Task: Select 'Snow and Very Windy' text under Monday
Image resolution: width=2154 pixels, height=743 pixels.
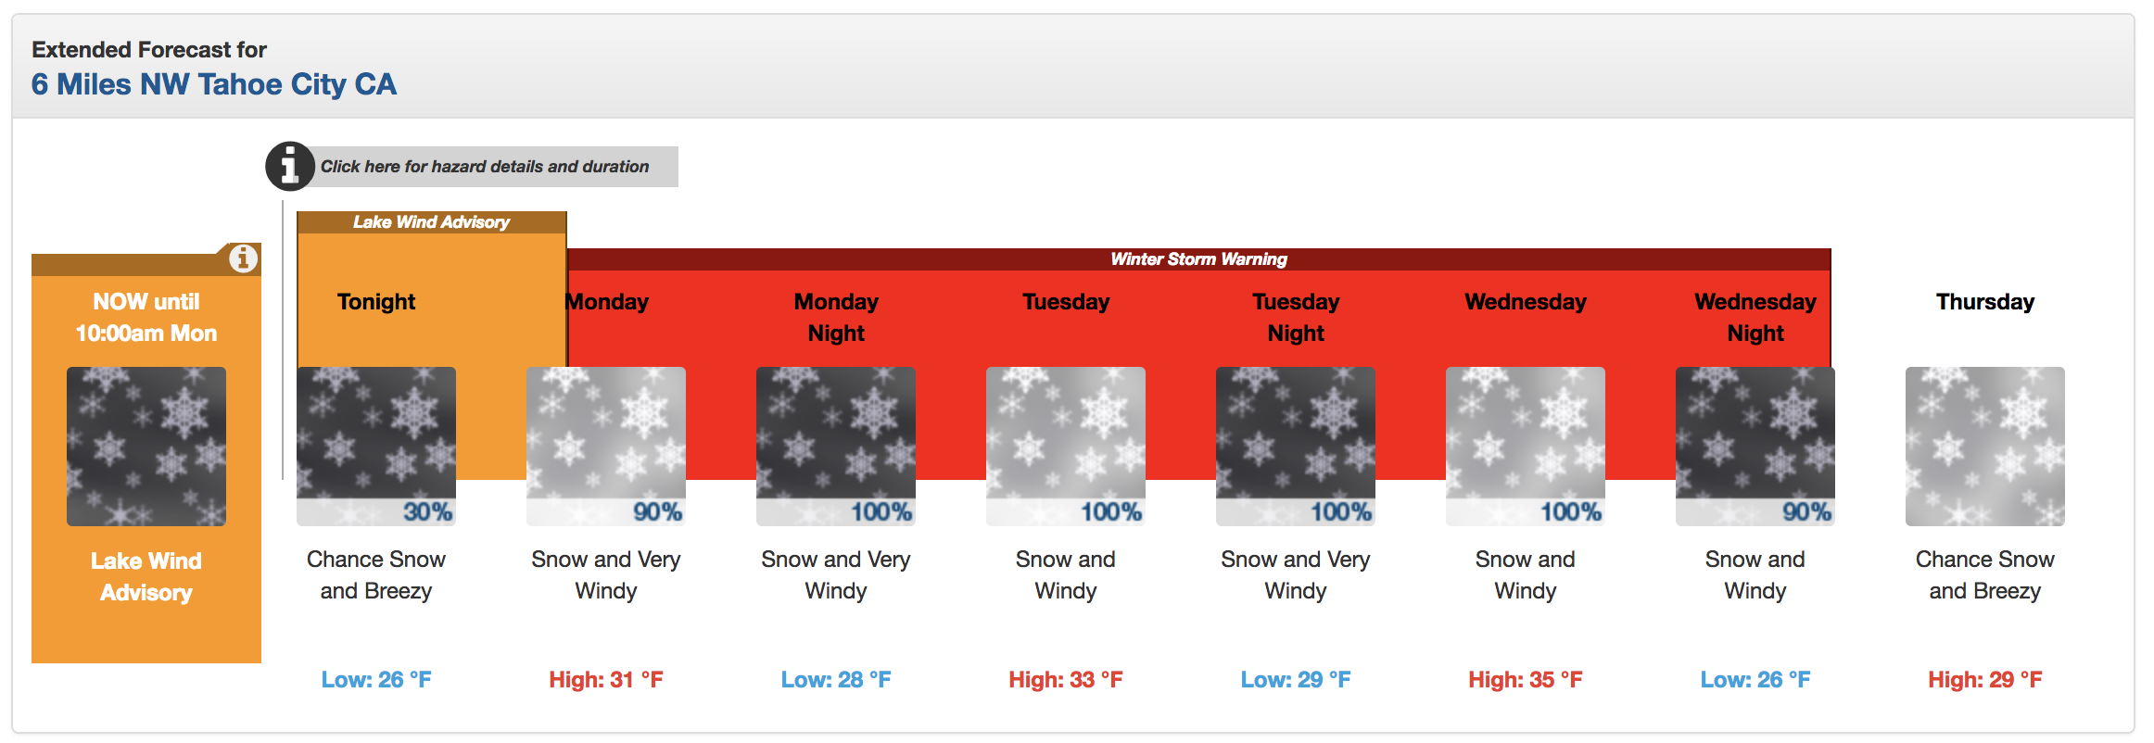Action: click(x=606, y=574)
